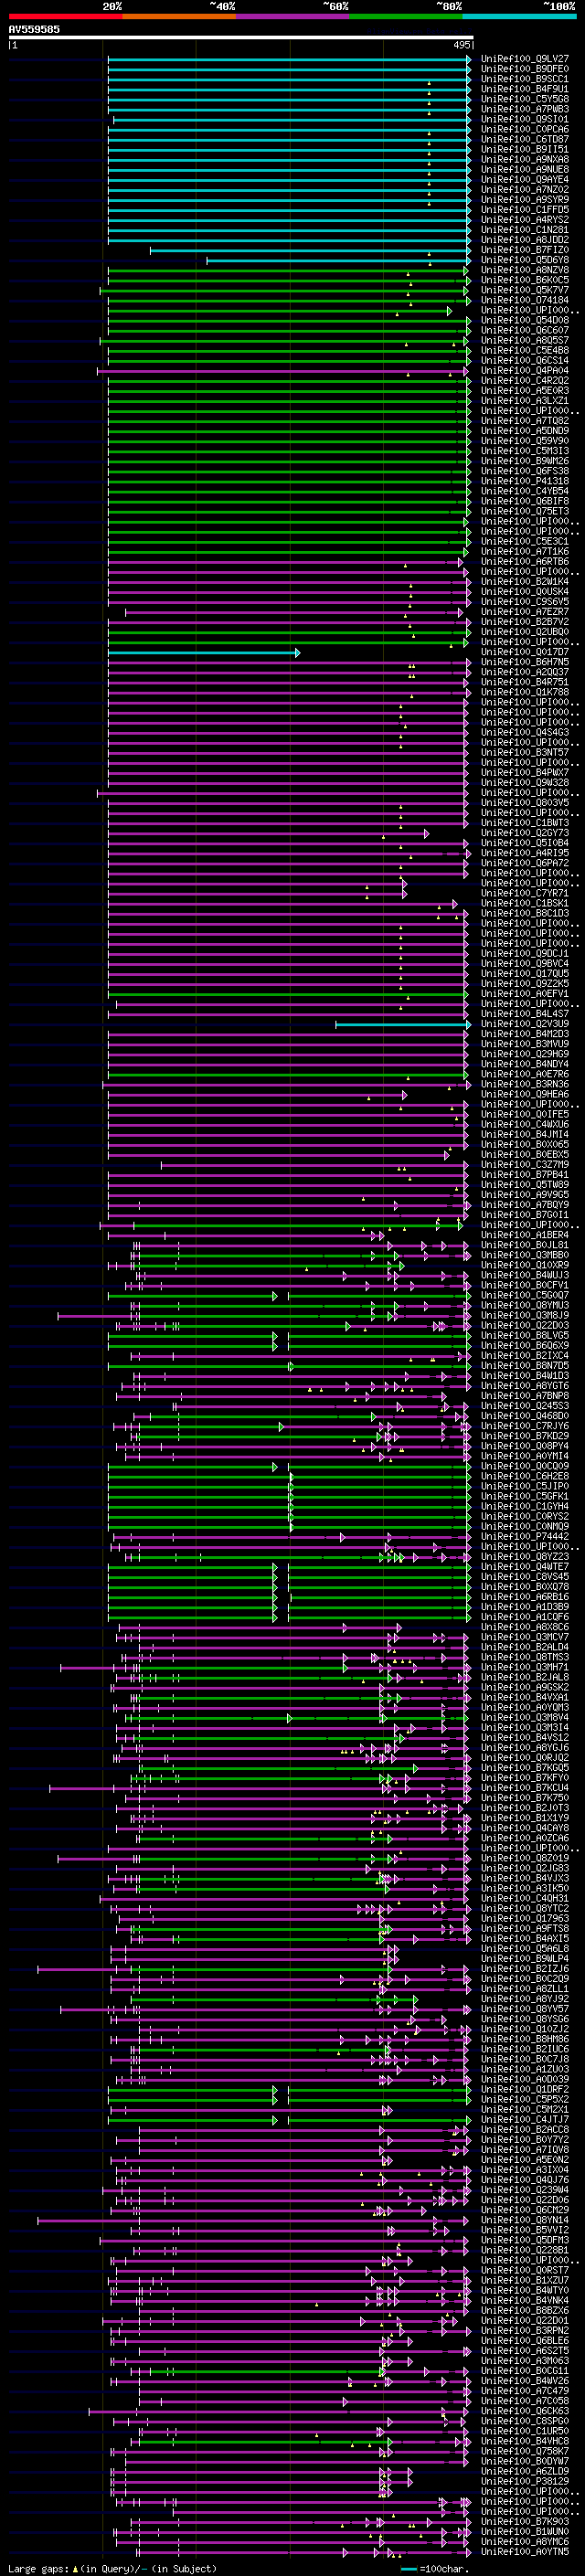Click the UniRef100_Q6CK63 hit name
The image size is (585, 2576).
click(525, 2412)
